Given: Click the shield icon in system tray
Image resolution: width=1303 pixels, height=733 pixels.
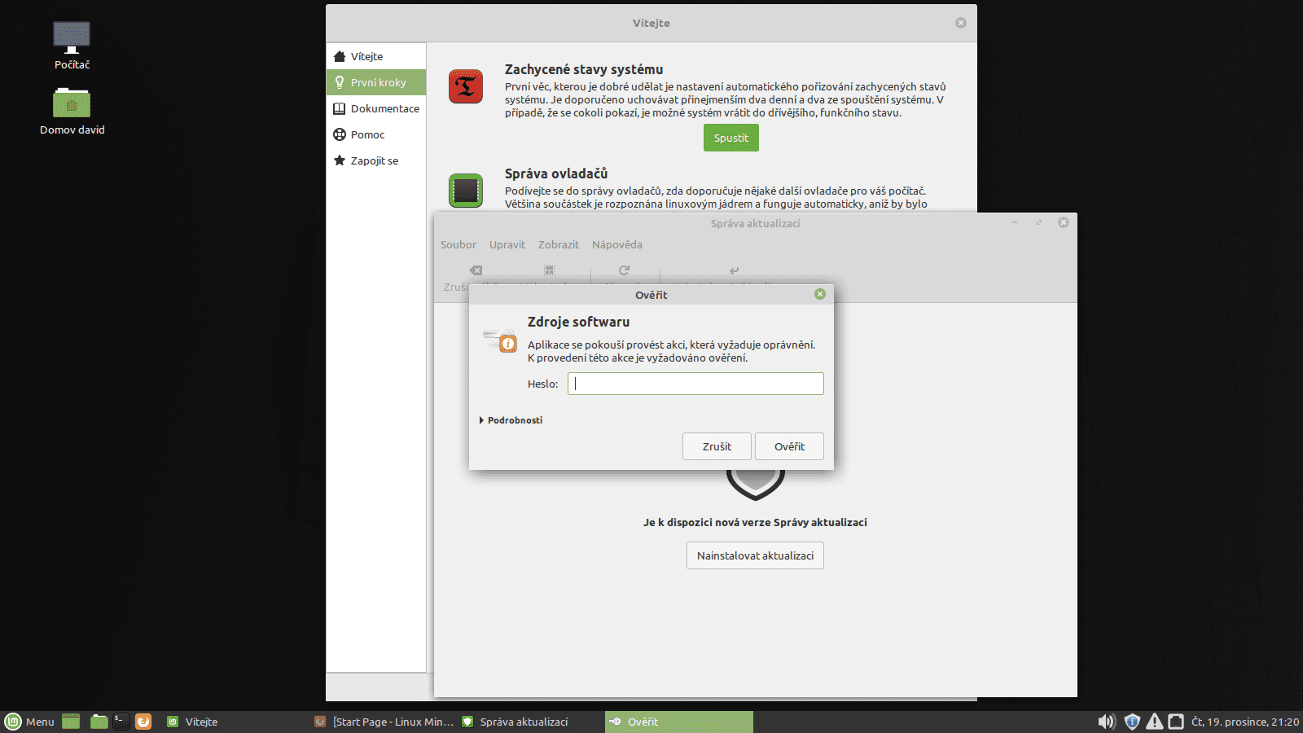Looking at the screenshot, I should (x=1132, y=722).
